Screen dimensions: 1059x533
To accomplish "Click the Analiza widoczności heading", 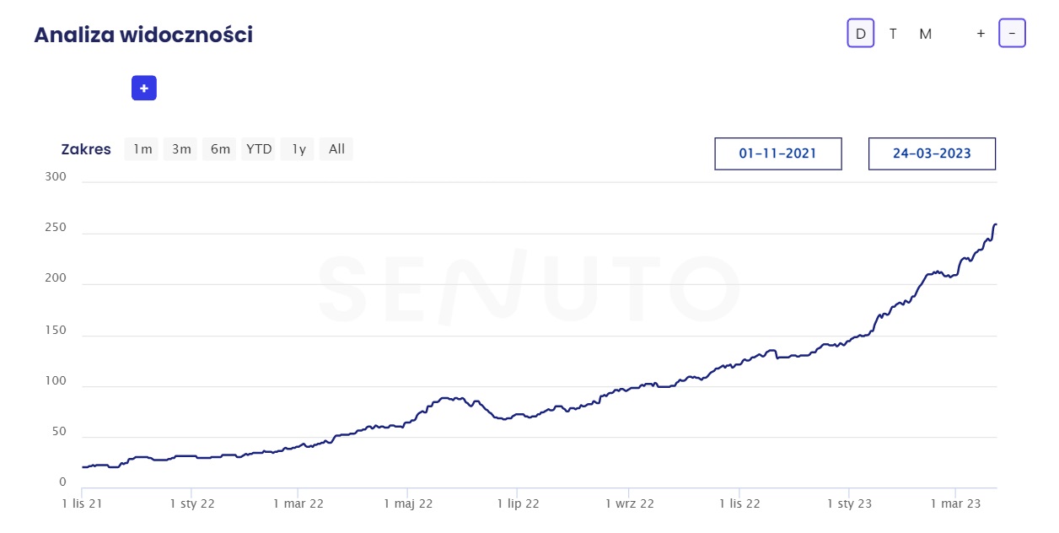I will tap(143, 35).
